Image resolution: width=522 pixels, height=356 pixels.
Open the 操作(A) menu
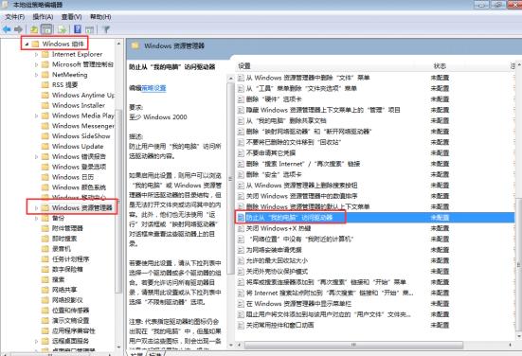(43, 17)
